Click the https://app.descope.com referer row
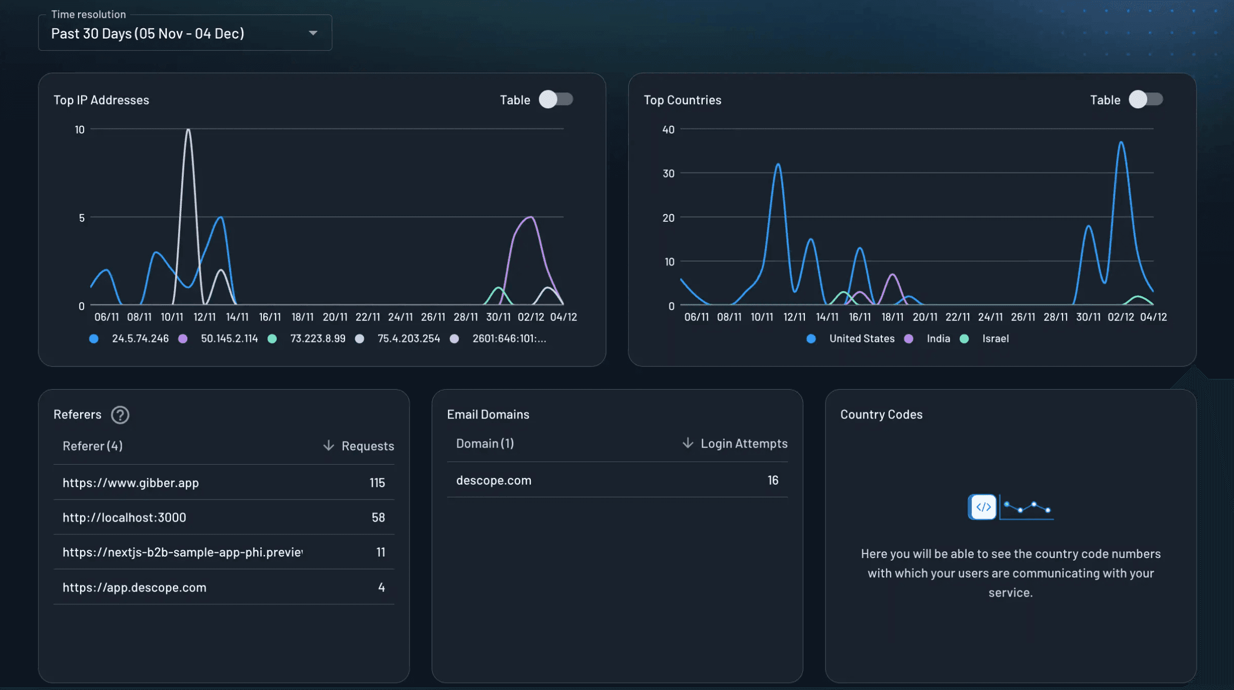 coord(134,587)
